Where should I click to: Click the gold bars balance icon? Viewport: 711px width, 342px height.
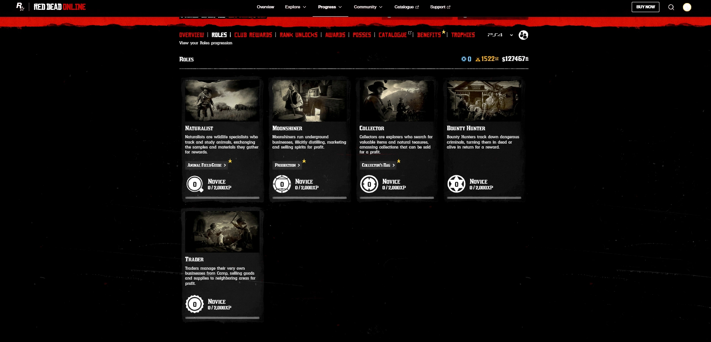click(478, 59)
